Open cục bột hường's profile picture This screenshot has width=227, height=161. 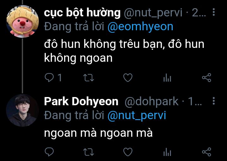[x=22, y=21]
